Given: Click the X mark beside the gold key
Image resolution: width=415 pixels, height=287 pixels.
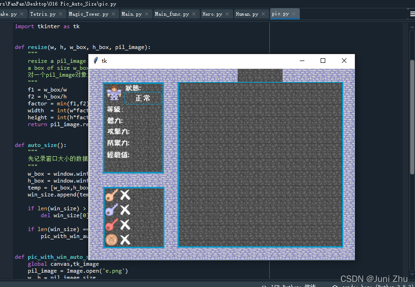Looking at the screenshot, I should pos(125,195).
